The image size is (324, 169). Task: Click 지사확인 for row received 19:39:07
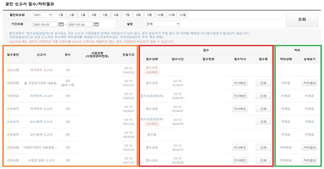[240, 109]
